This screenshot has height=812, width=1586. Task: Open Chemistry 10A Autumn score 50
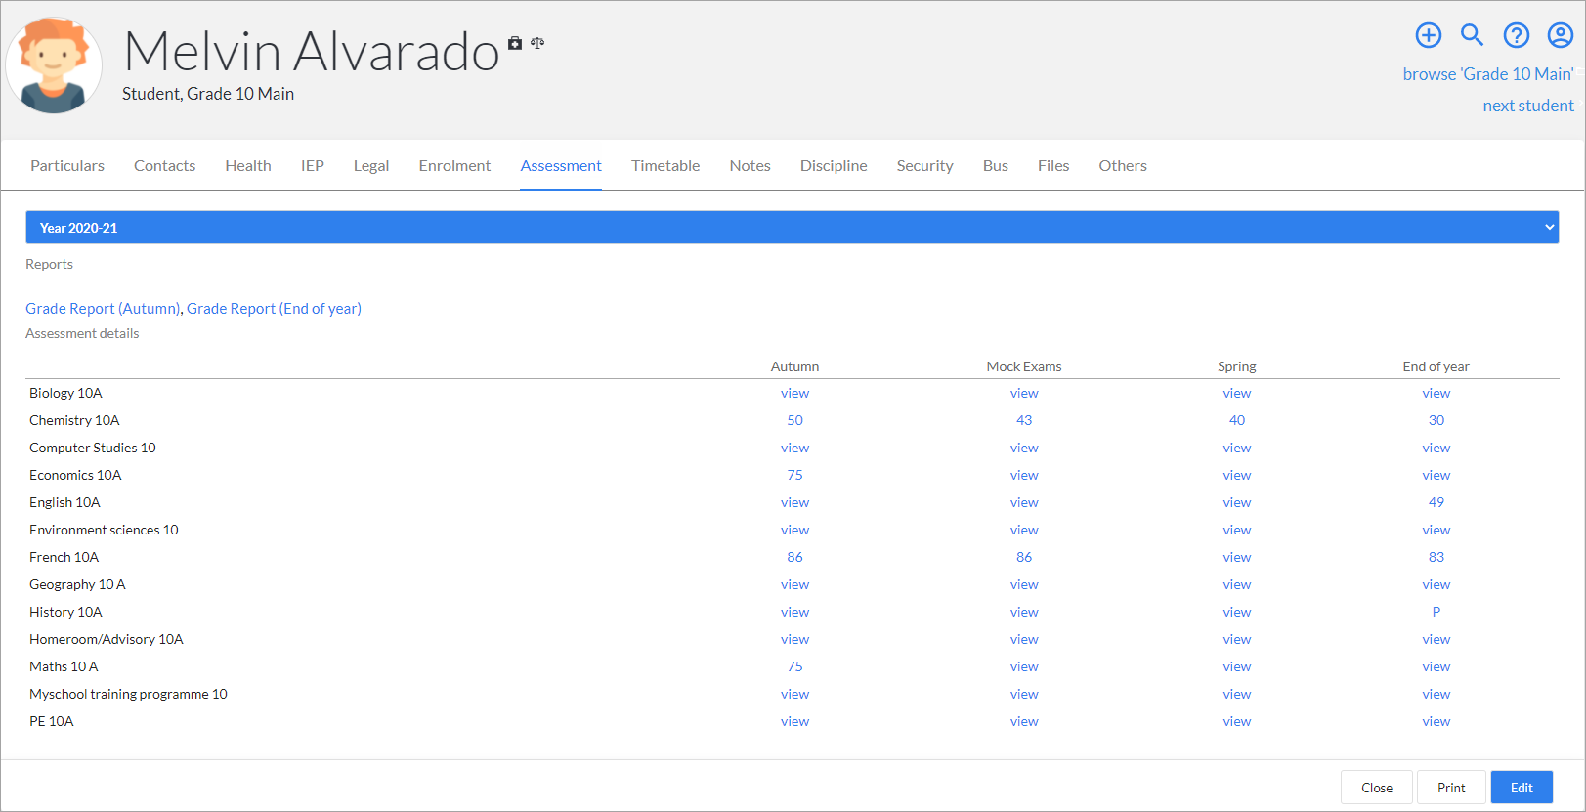[x=794, y=420]
